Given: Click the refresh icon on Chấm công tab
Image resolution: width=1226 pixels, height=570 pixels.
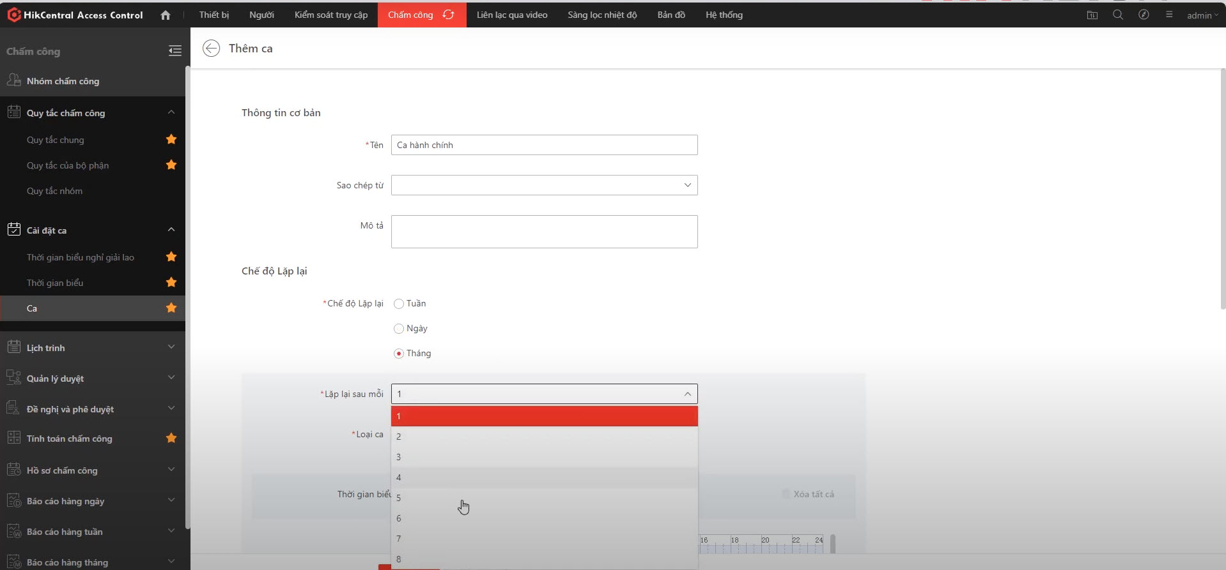Looking at the screenshot, I should pyautogui.click(x=449, y=15).
